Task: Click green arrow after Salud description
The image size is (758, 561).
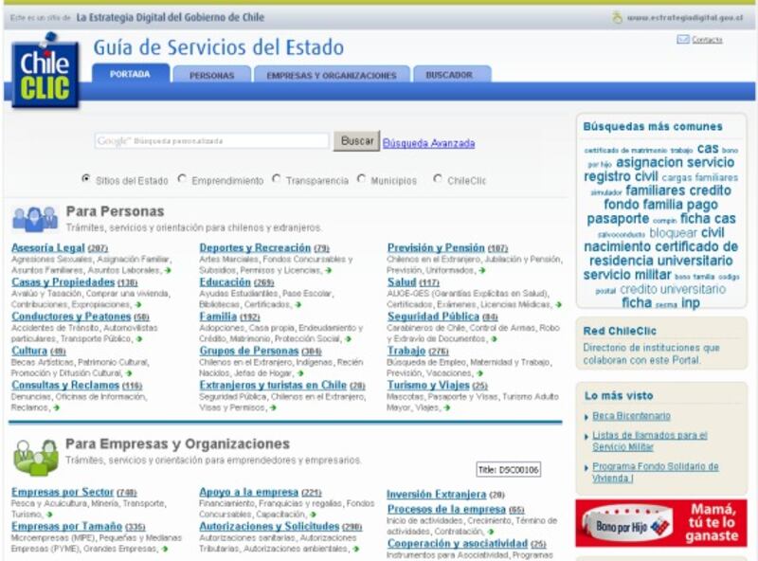Action: coord(557,304)
